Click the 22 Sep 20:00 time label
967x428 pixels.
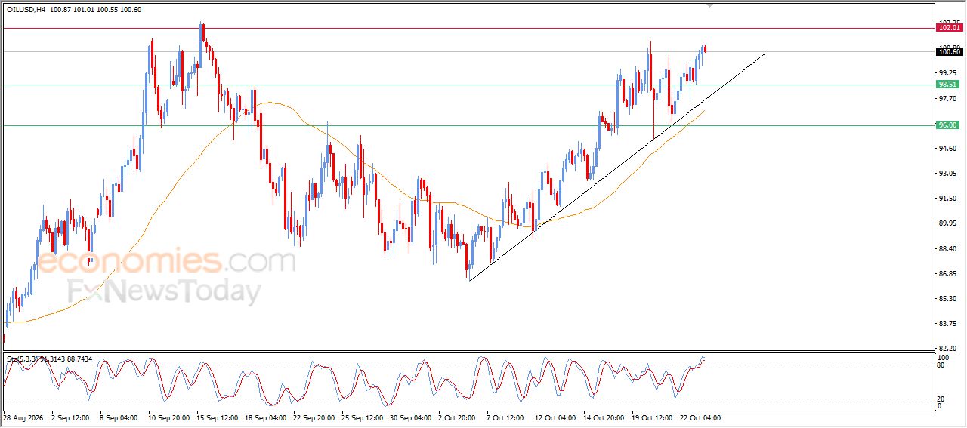314,417
